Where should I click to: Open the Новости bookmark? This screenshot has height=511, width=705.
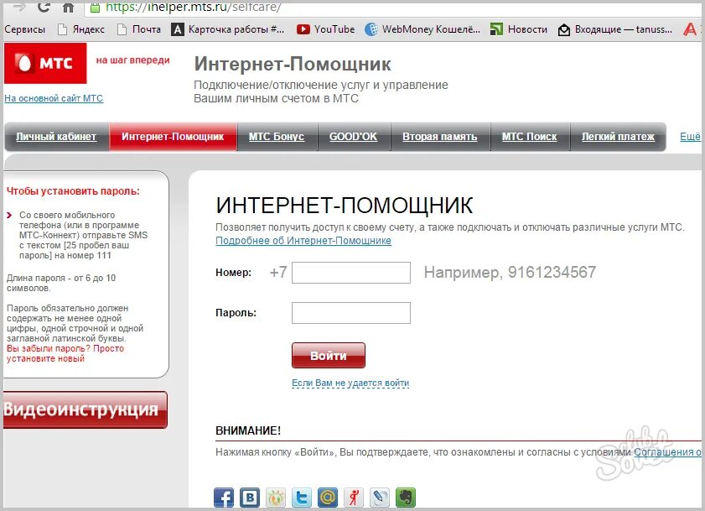519,29
